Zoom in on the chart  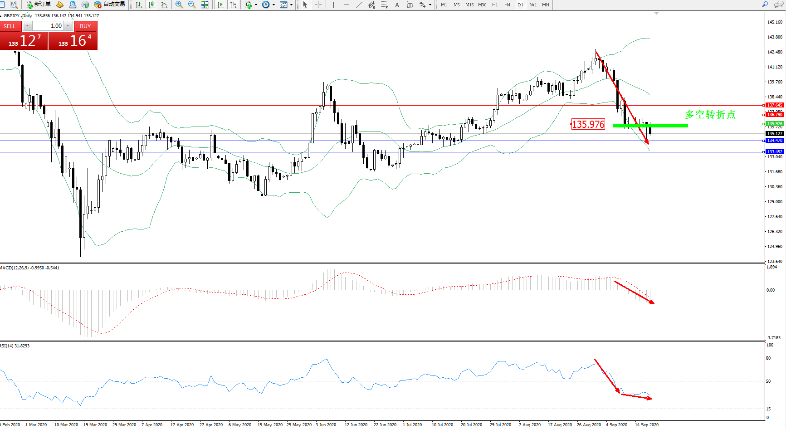coord(179,5)
